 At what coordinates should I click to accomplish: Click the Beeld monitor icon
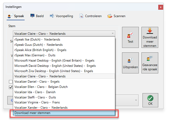point(32,16)
